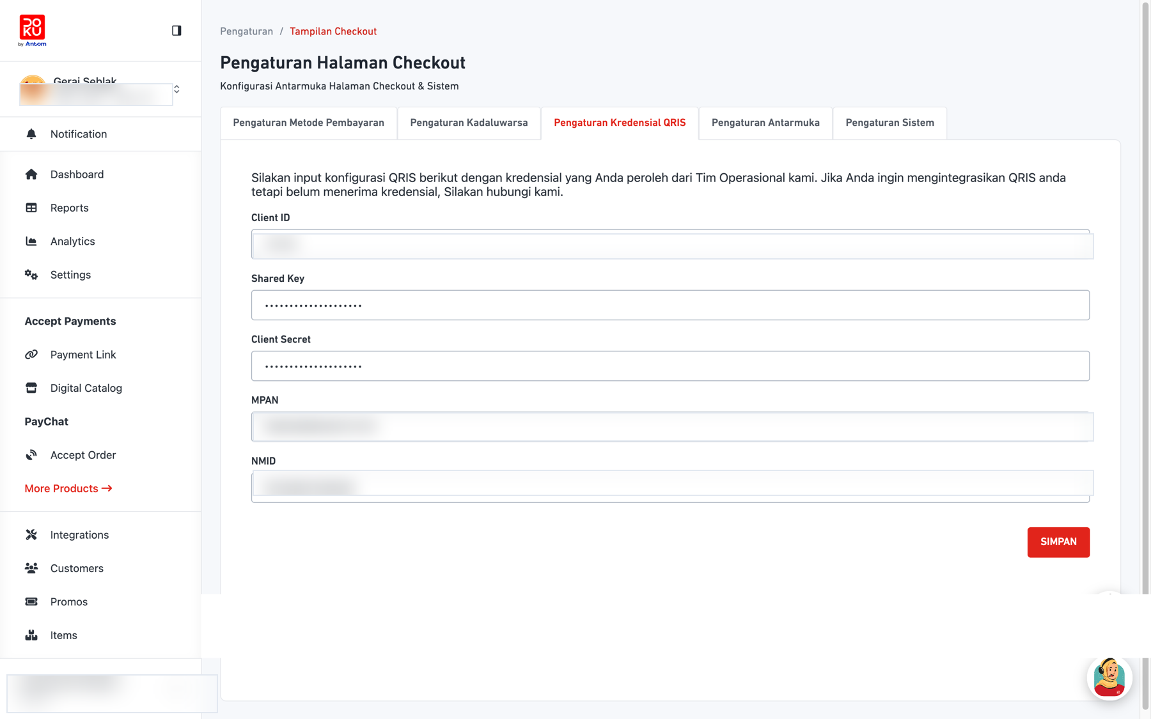1151x719 pixels.
Task: Focus the MPAN input field
Action: [x=670, y=426]
